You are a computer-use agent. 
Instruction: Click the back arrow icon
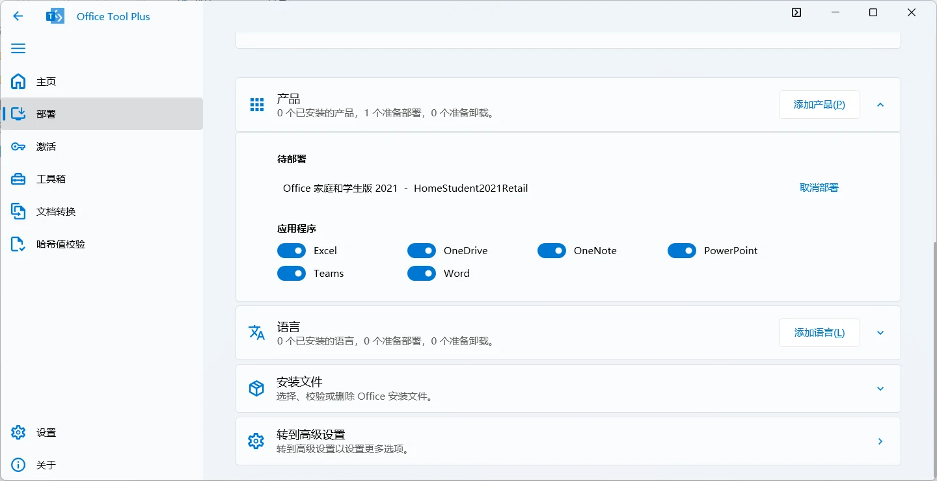point(18,16)
